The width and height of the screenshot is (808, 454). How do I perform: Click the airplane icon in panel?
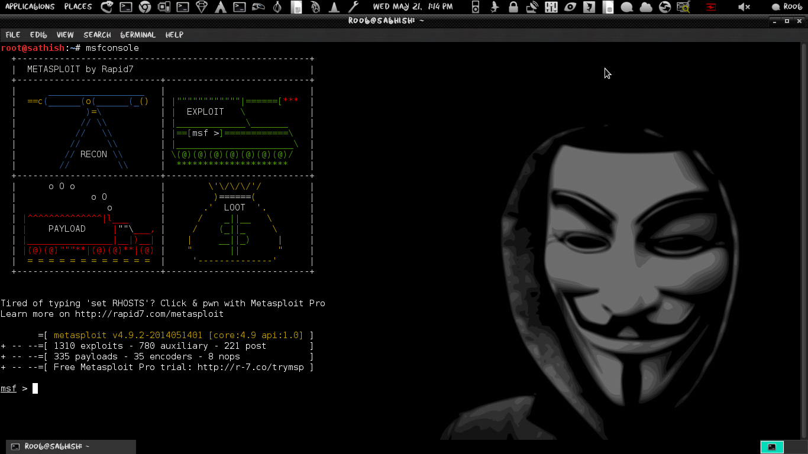point(495,7)
